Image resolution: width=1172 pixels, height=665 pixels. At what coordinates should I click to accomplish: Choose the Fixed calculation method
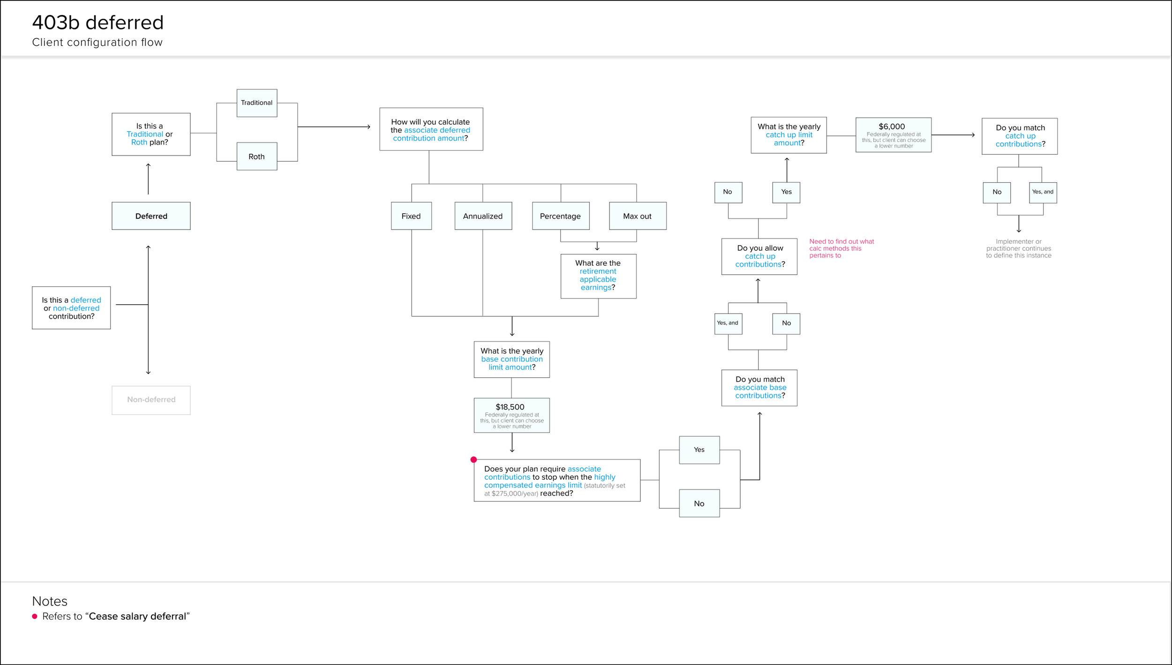[x=411, y=216]
